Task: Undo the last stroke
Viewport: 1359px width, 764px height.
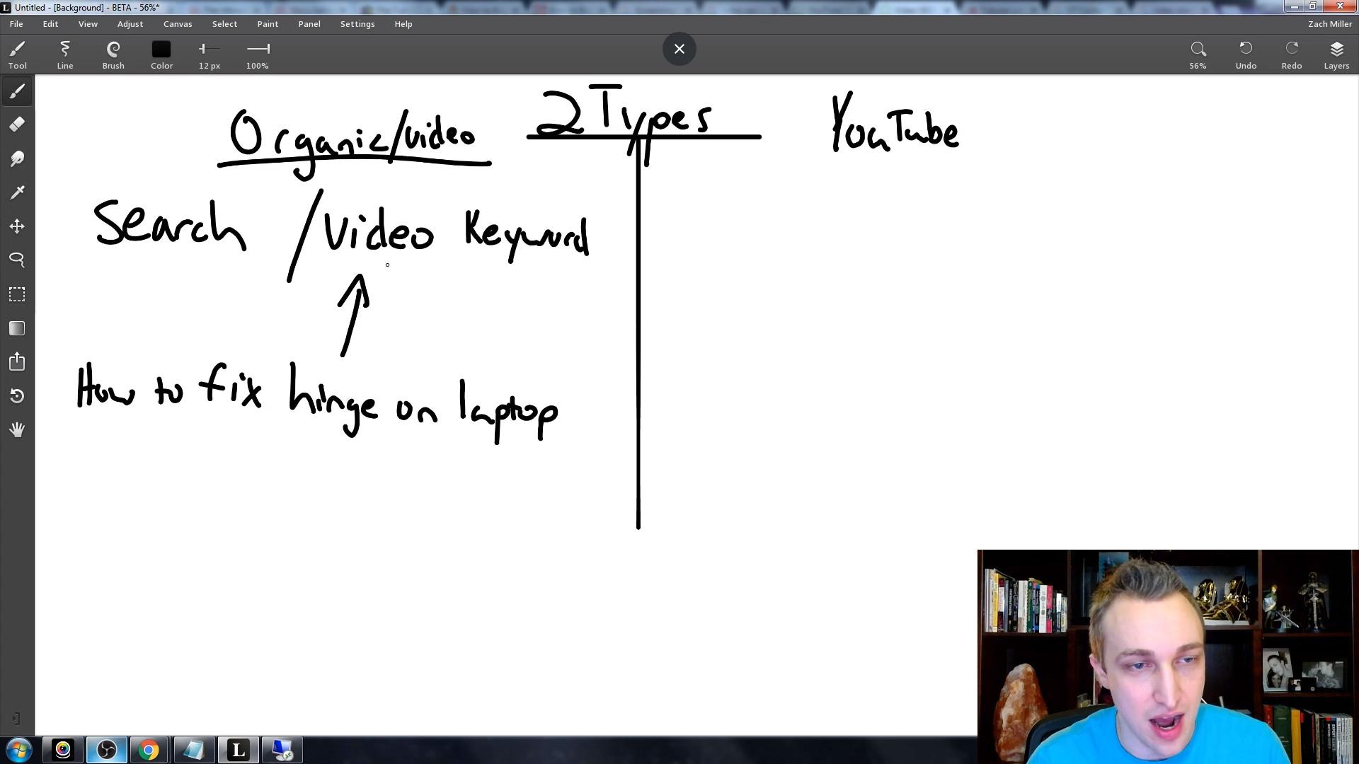Action: click(x=1246, y=53)
